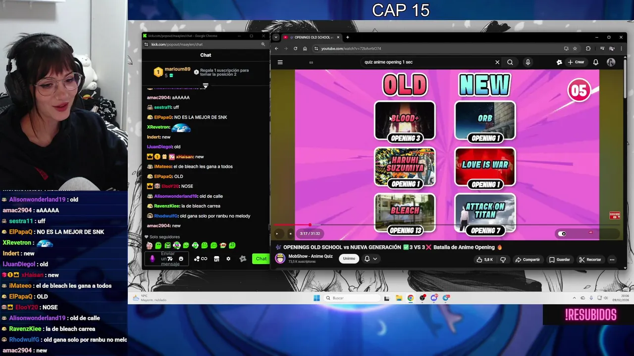Click mariourn89 on the gift leaderboard
Screen dimensions: 634x356
(177, 69)
